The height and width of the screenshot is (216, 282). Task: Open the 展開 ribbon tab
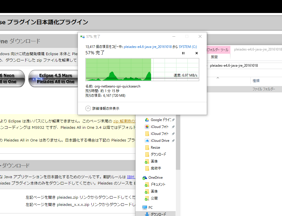[214, 57]
